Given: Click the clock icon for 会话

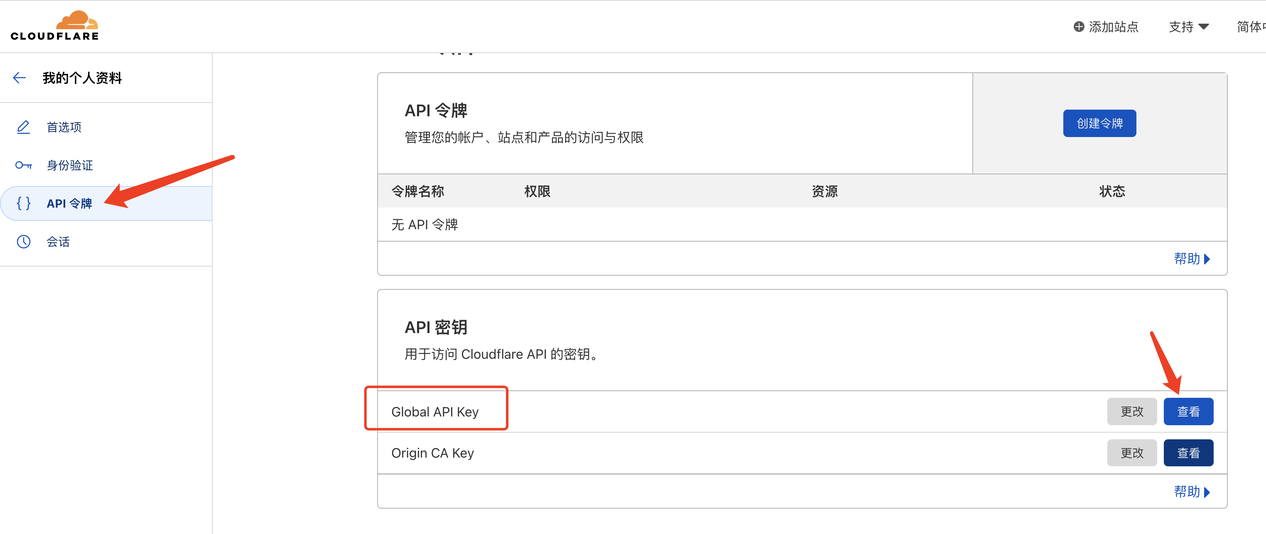Looking at the screenshot, I should coord(24,241).
